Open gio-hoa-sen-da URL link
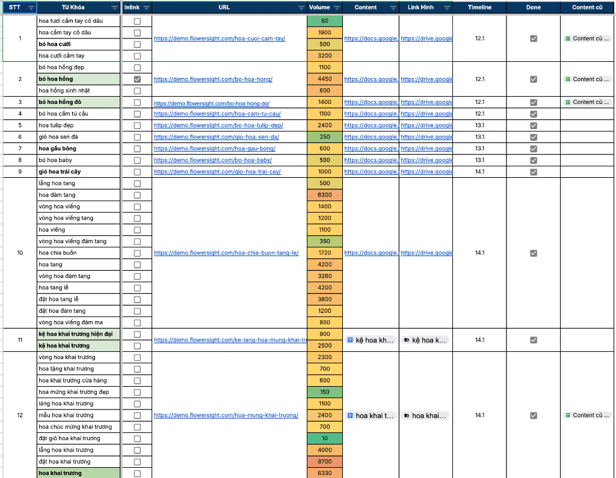The image size is (616, 478). coord(217,137)
